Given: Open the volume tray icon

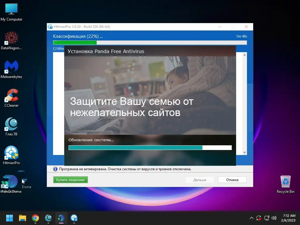Looking at the screenshot, I should 274,218.
